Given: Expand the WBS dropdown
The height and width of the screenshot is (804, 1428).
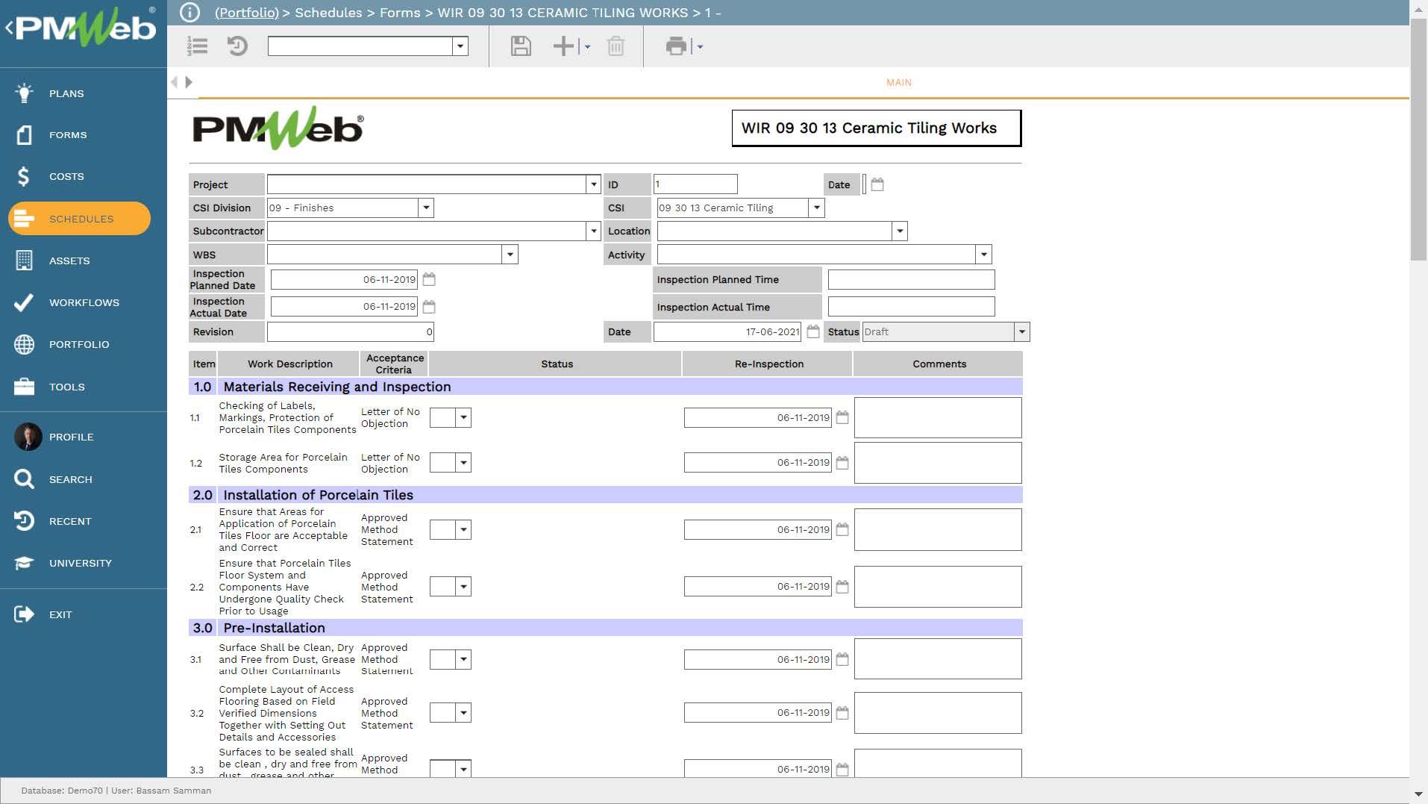Looking at the screenshot, I should 510,255.
